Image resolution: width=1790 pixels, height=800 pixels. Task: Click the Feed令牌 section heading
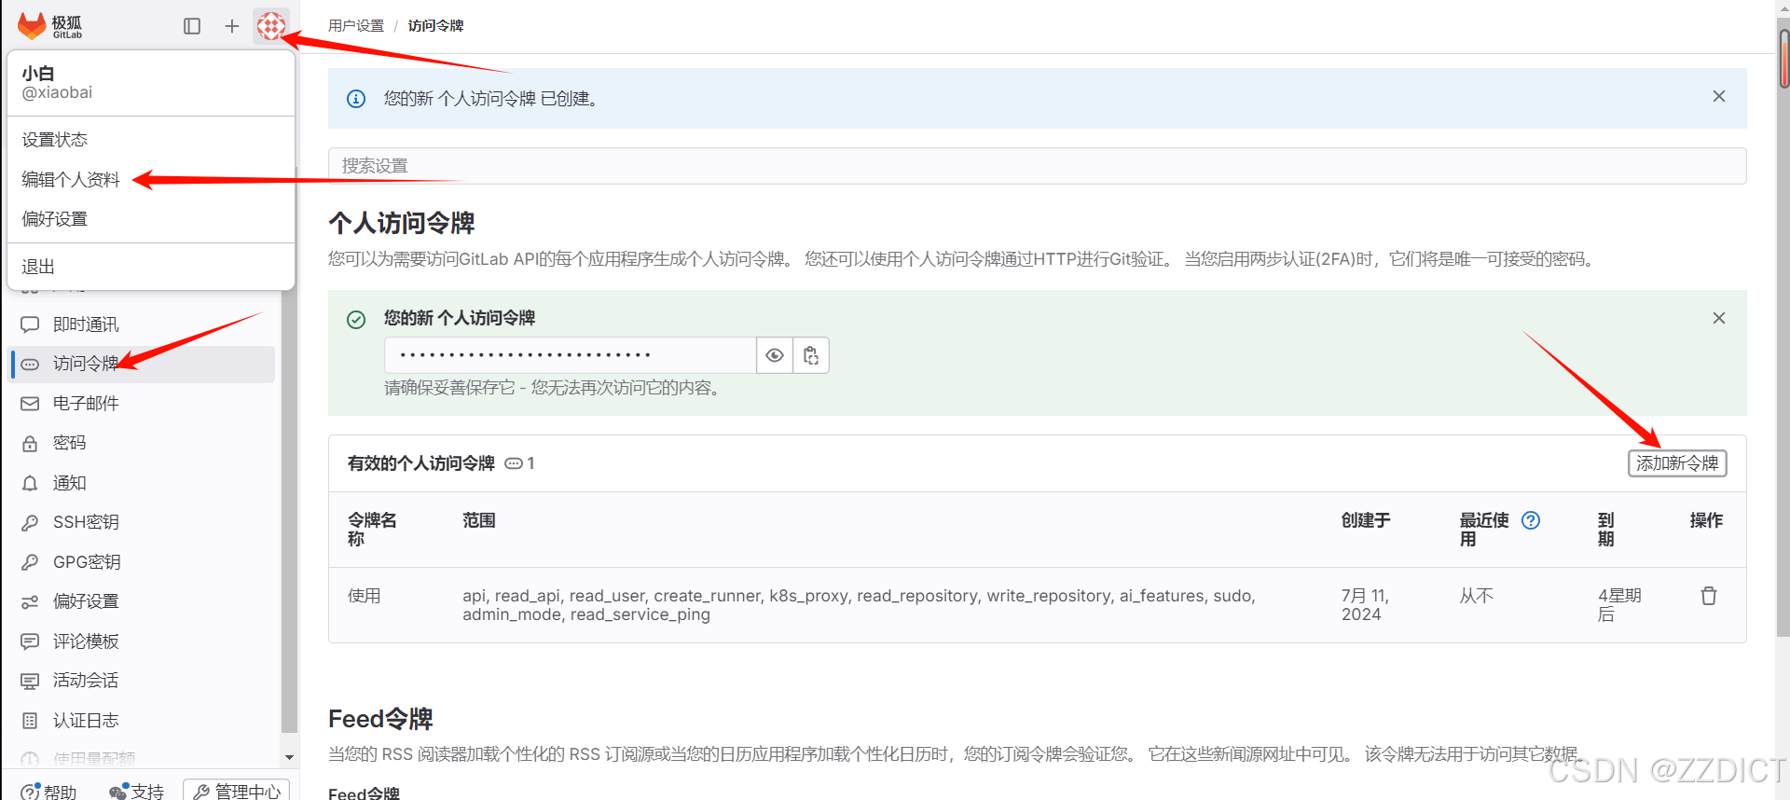380,719
